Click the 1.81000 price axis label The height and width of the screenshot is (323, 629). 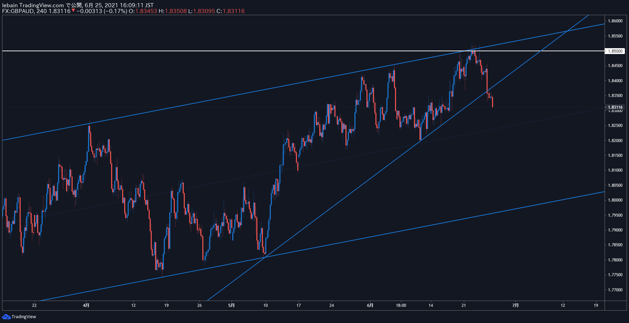615,170
